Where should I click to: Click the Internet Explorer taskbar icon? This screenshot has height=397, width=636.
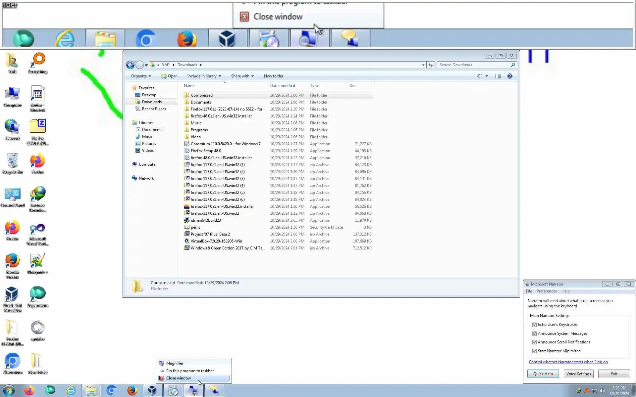(71, 390)
